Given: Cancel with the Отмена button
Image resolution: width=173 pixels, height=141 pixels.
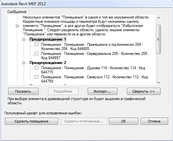Looking at the screenshot, I should pyautogui.click(x=154, y=121).
